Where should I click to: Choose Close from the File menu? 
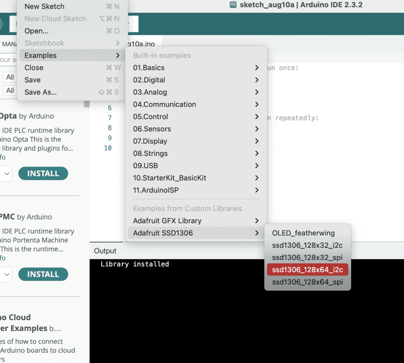pyautogui.click(x=72, y=68)
